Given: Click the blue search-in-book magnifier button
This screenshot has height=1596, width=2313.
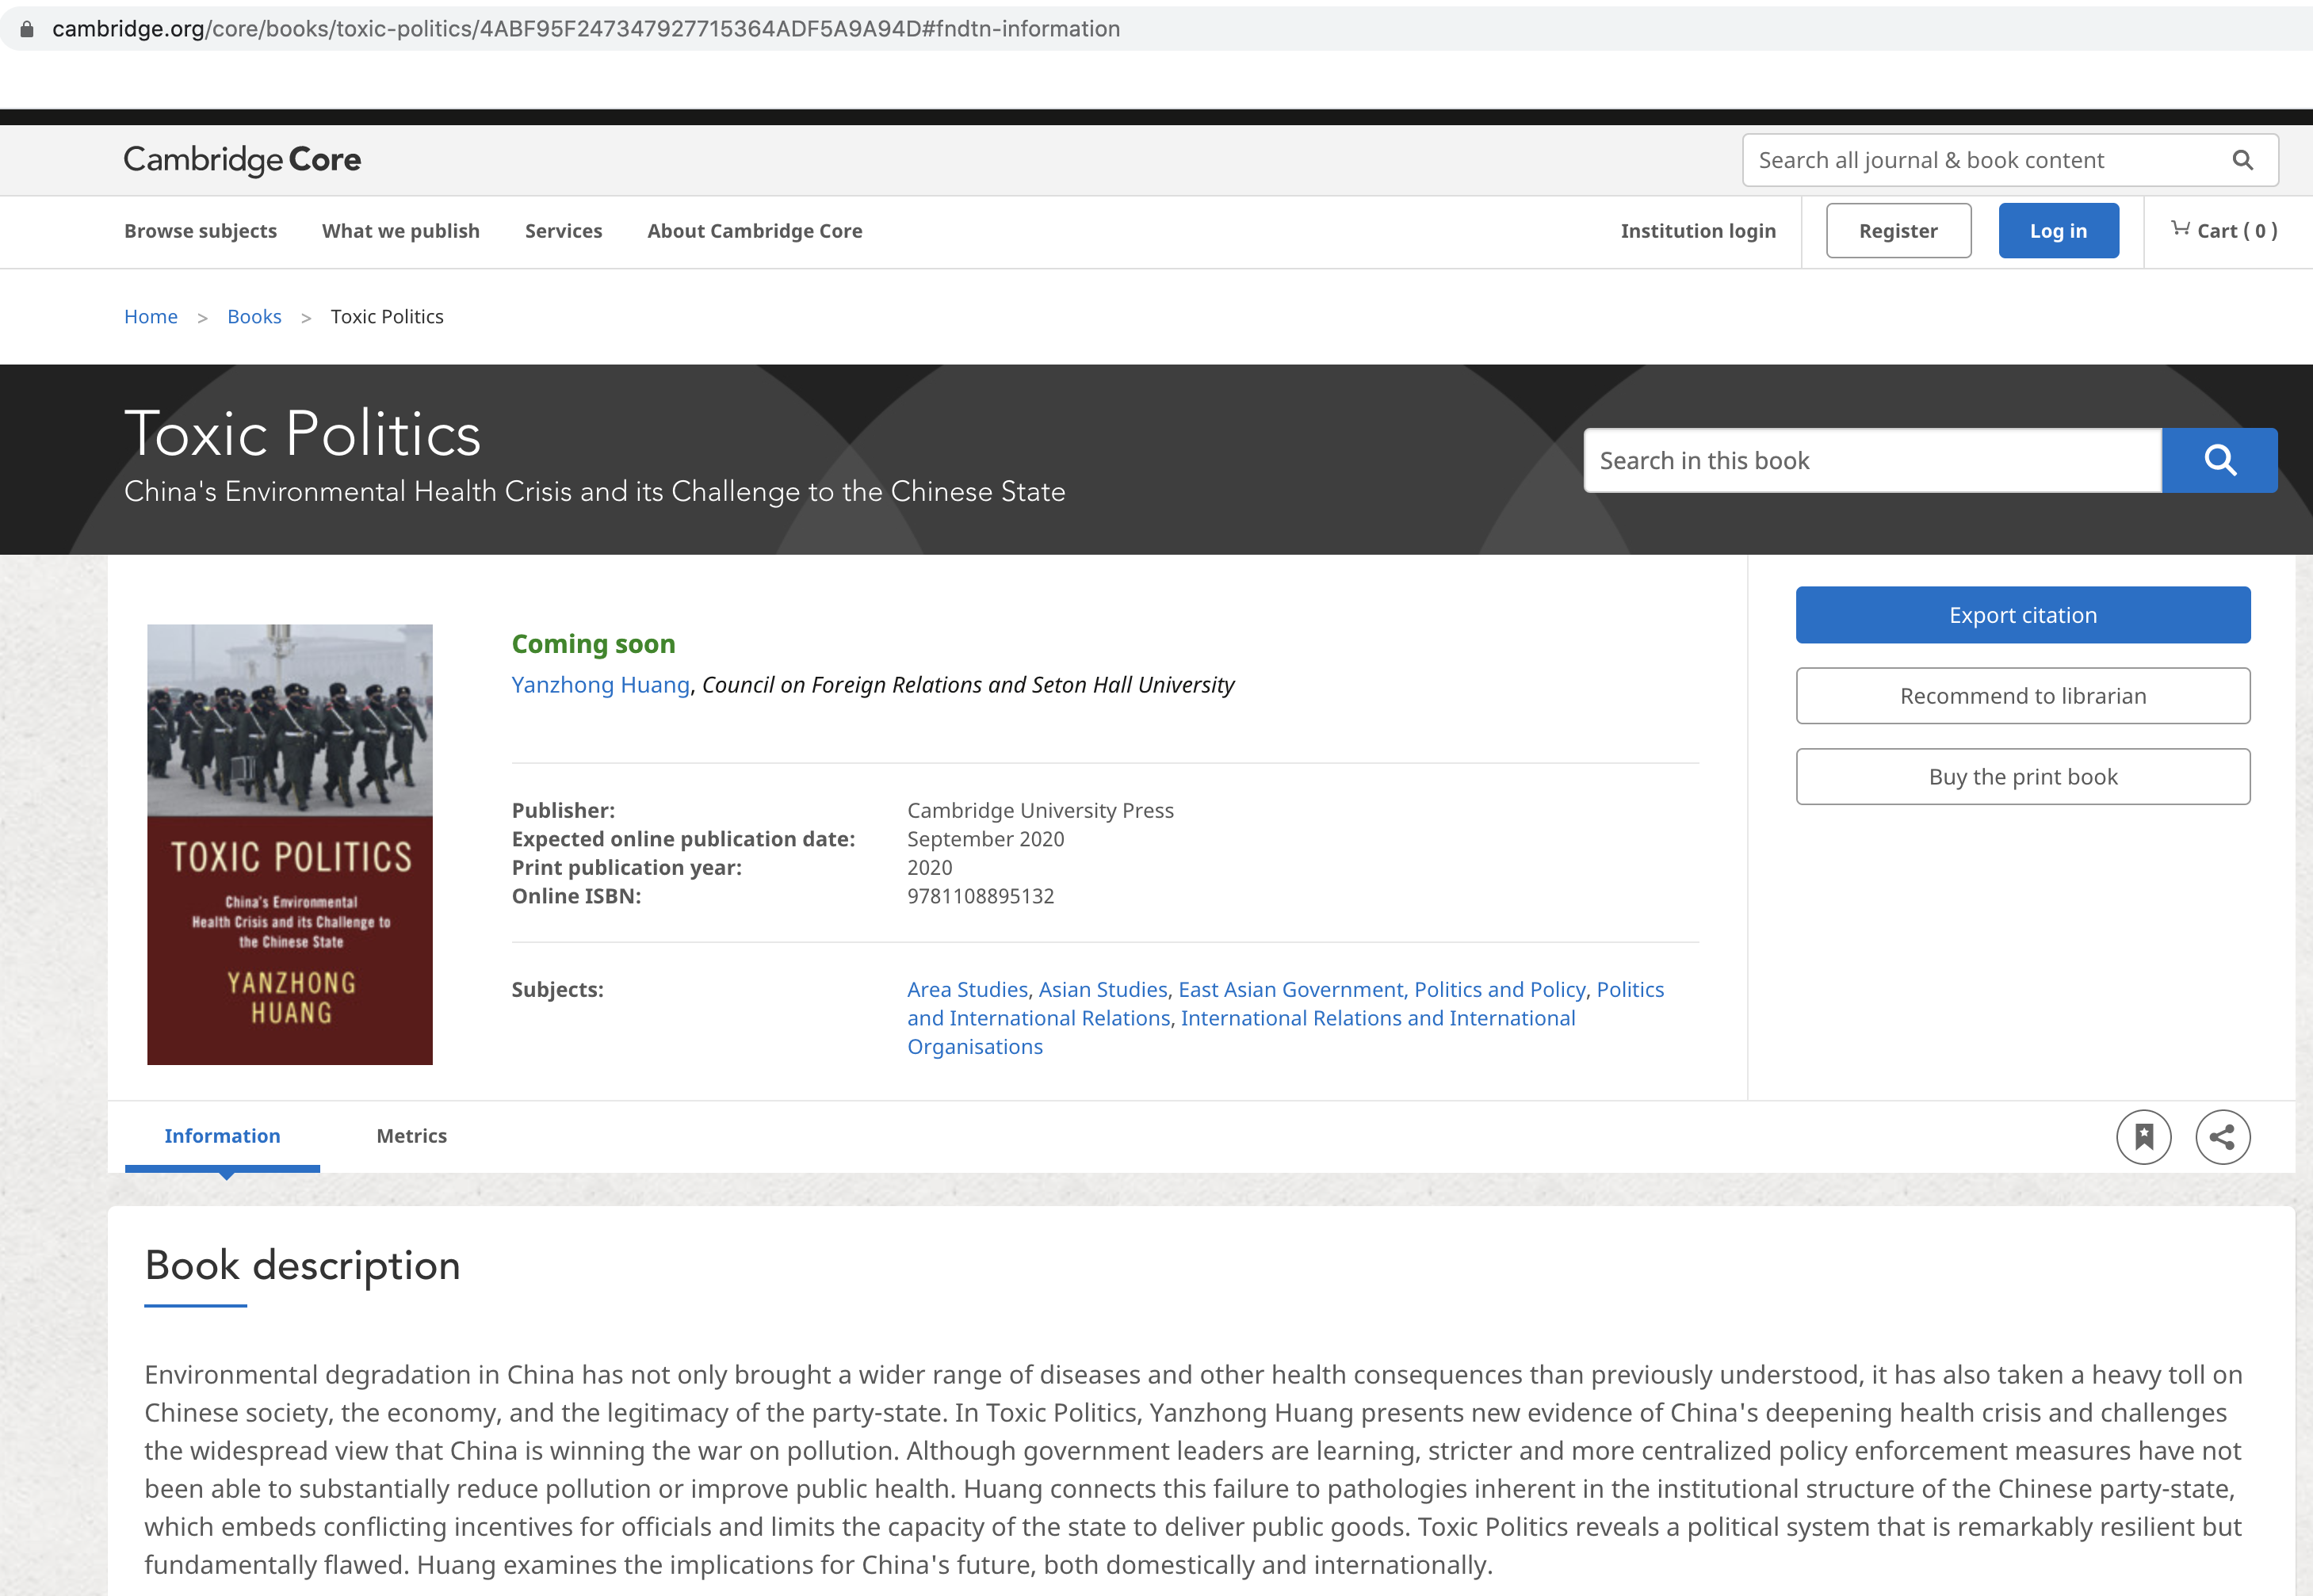Looking at the screenshot, I should coord(2219,460).
